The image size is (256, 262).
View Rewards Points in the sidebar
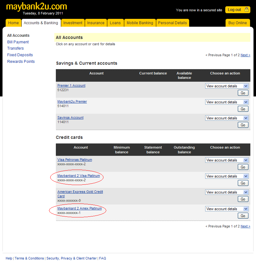point(21,62)
